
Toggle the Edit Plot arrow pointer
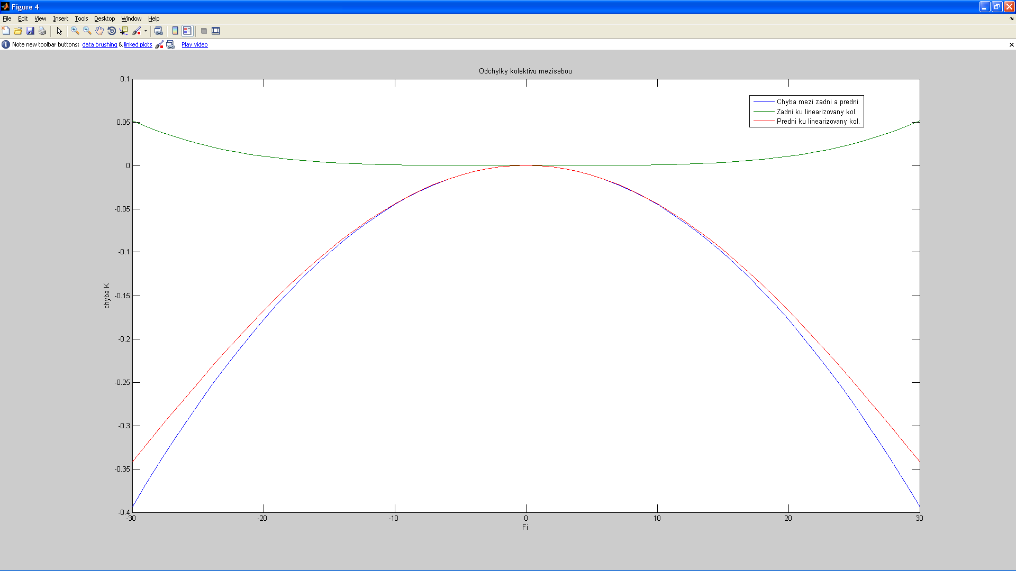(x=59, y=31)
